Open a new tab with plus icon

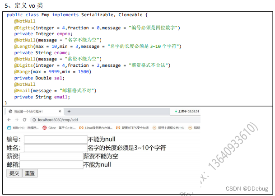(x=69, y=111)
